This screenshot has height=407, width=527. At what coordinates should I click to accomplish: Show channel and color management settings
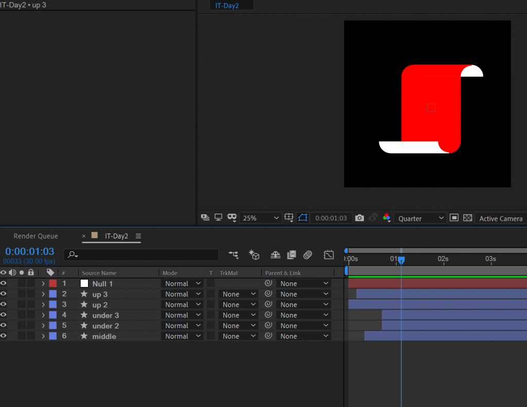coord(387,218)
